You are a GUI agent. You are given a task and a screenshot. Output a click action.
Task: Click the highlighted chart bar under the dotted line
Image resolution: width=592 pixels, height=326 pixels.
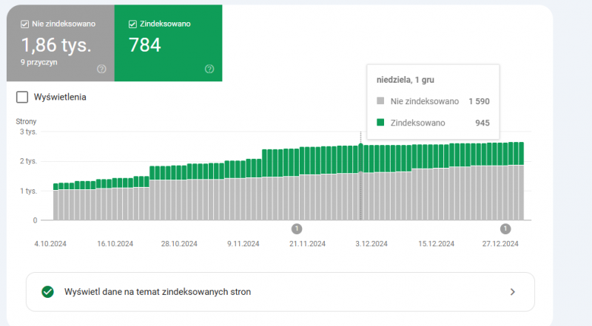360,185
